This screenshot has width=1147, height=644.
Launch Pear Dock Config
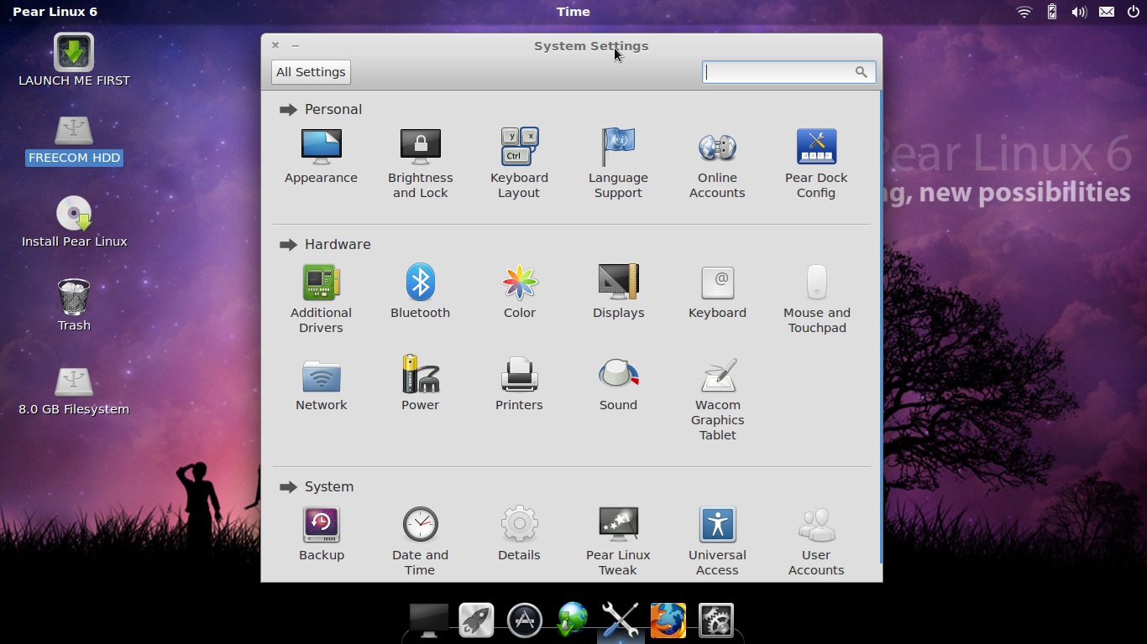coord(816,164)
